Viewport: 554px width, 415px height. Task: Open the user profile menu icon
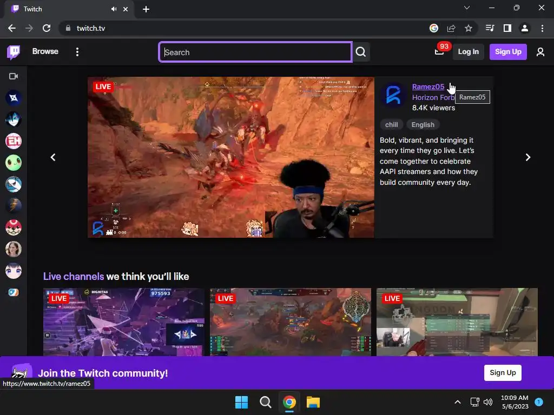click(540, 52)
